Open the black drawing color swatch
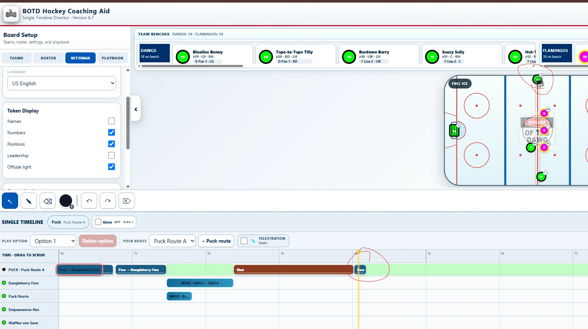588x329 pixels. pyautogui.click(x=66, y=201)
